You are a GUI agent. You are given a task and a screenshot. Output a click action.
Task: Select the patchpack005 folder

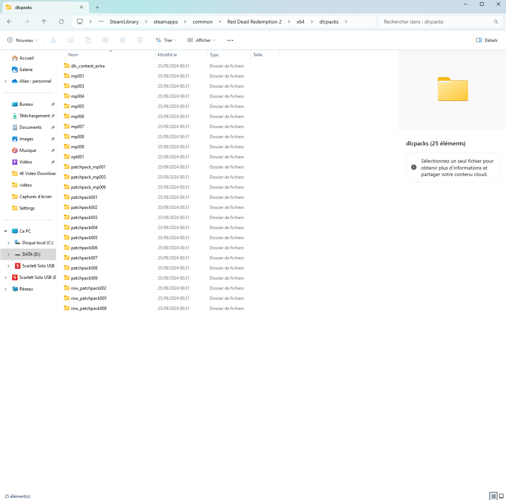[84, 238]
